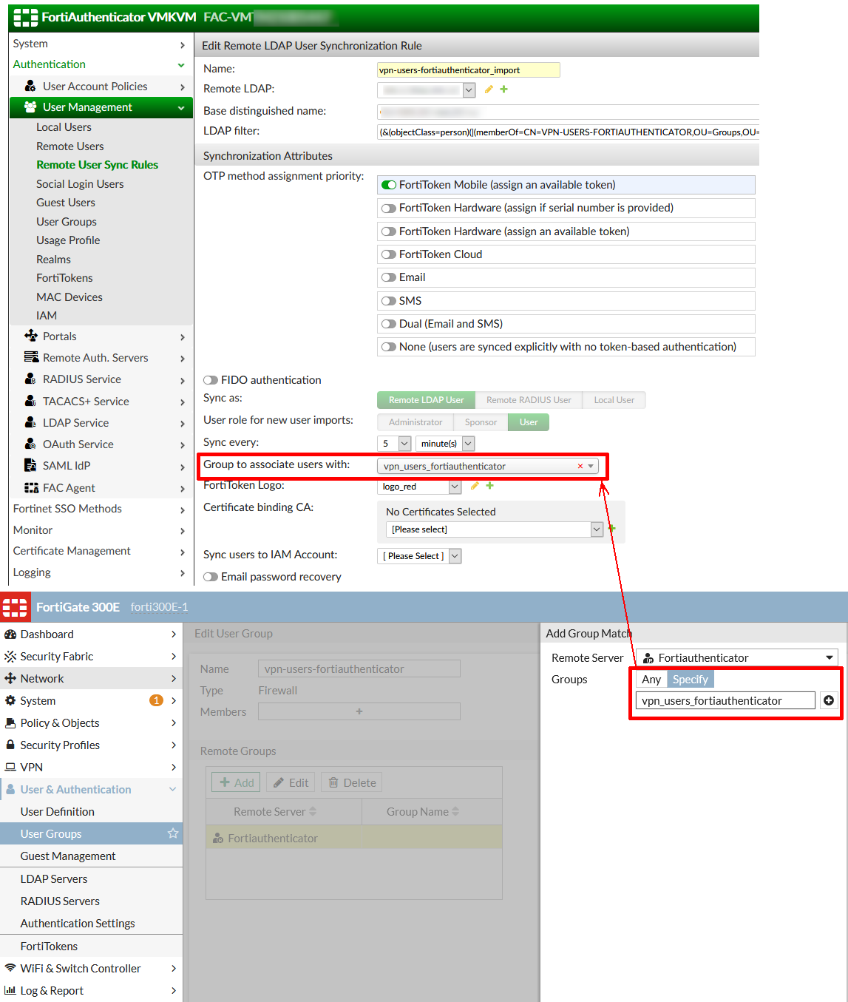Enable FIDO authentication
Image resolution: width=848 pixels, height=1002 pixels.
(210, 379)
